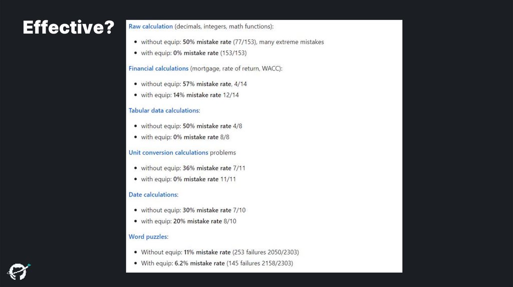
Task: Select the 20% mistake rate 8/10 bullet
Action: click(x=188, y=221)
